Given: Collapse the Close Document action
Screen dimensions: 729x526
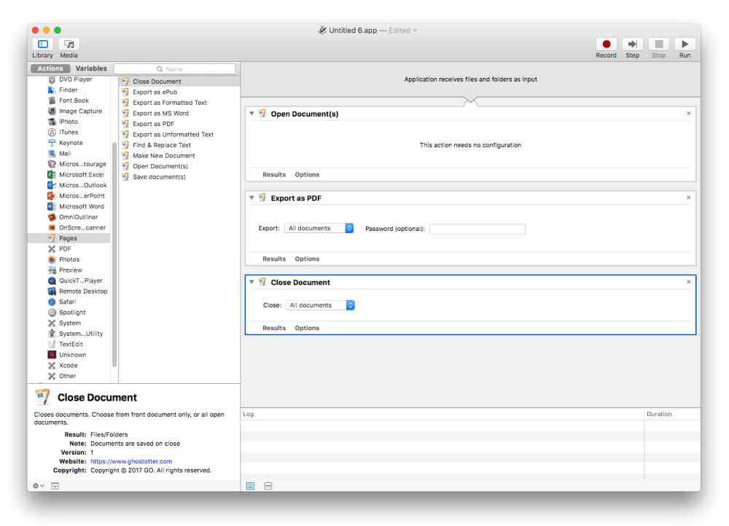Looking at the screenshot, I should (252, 282).
